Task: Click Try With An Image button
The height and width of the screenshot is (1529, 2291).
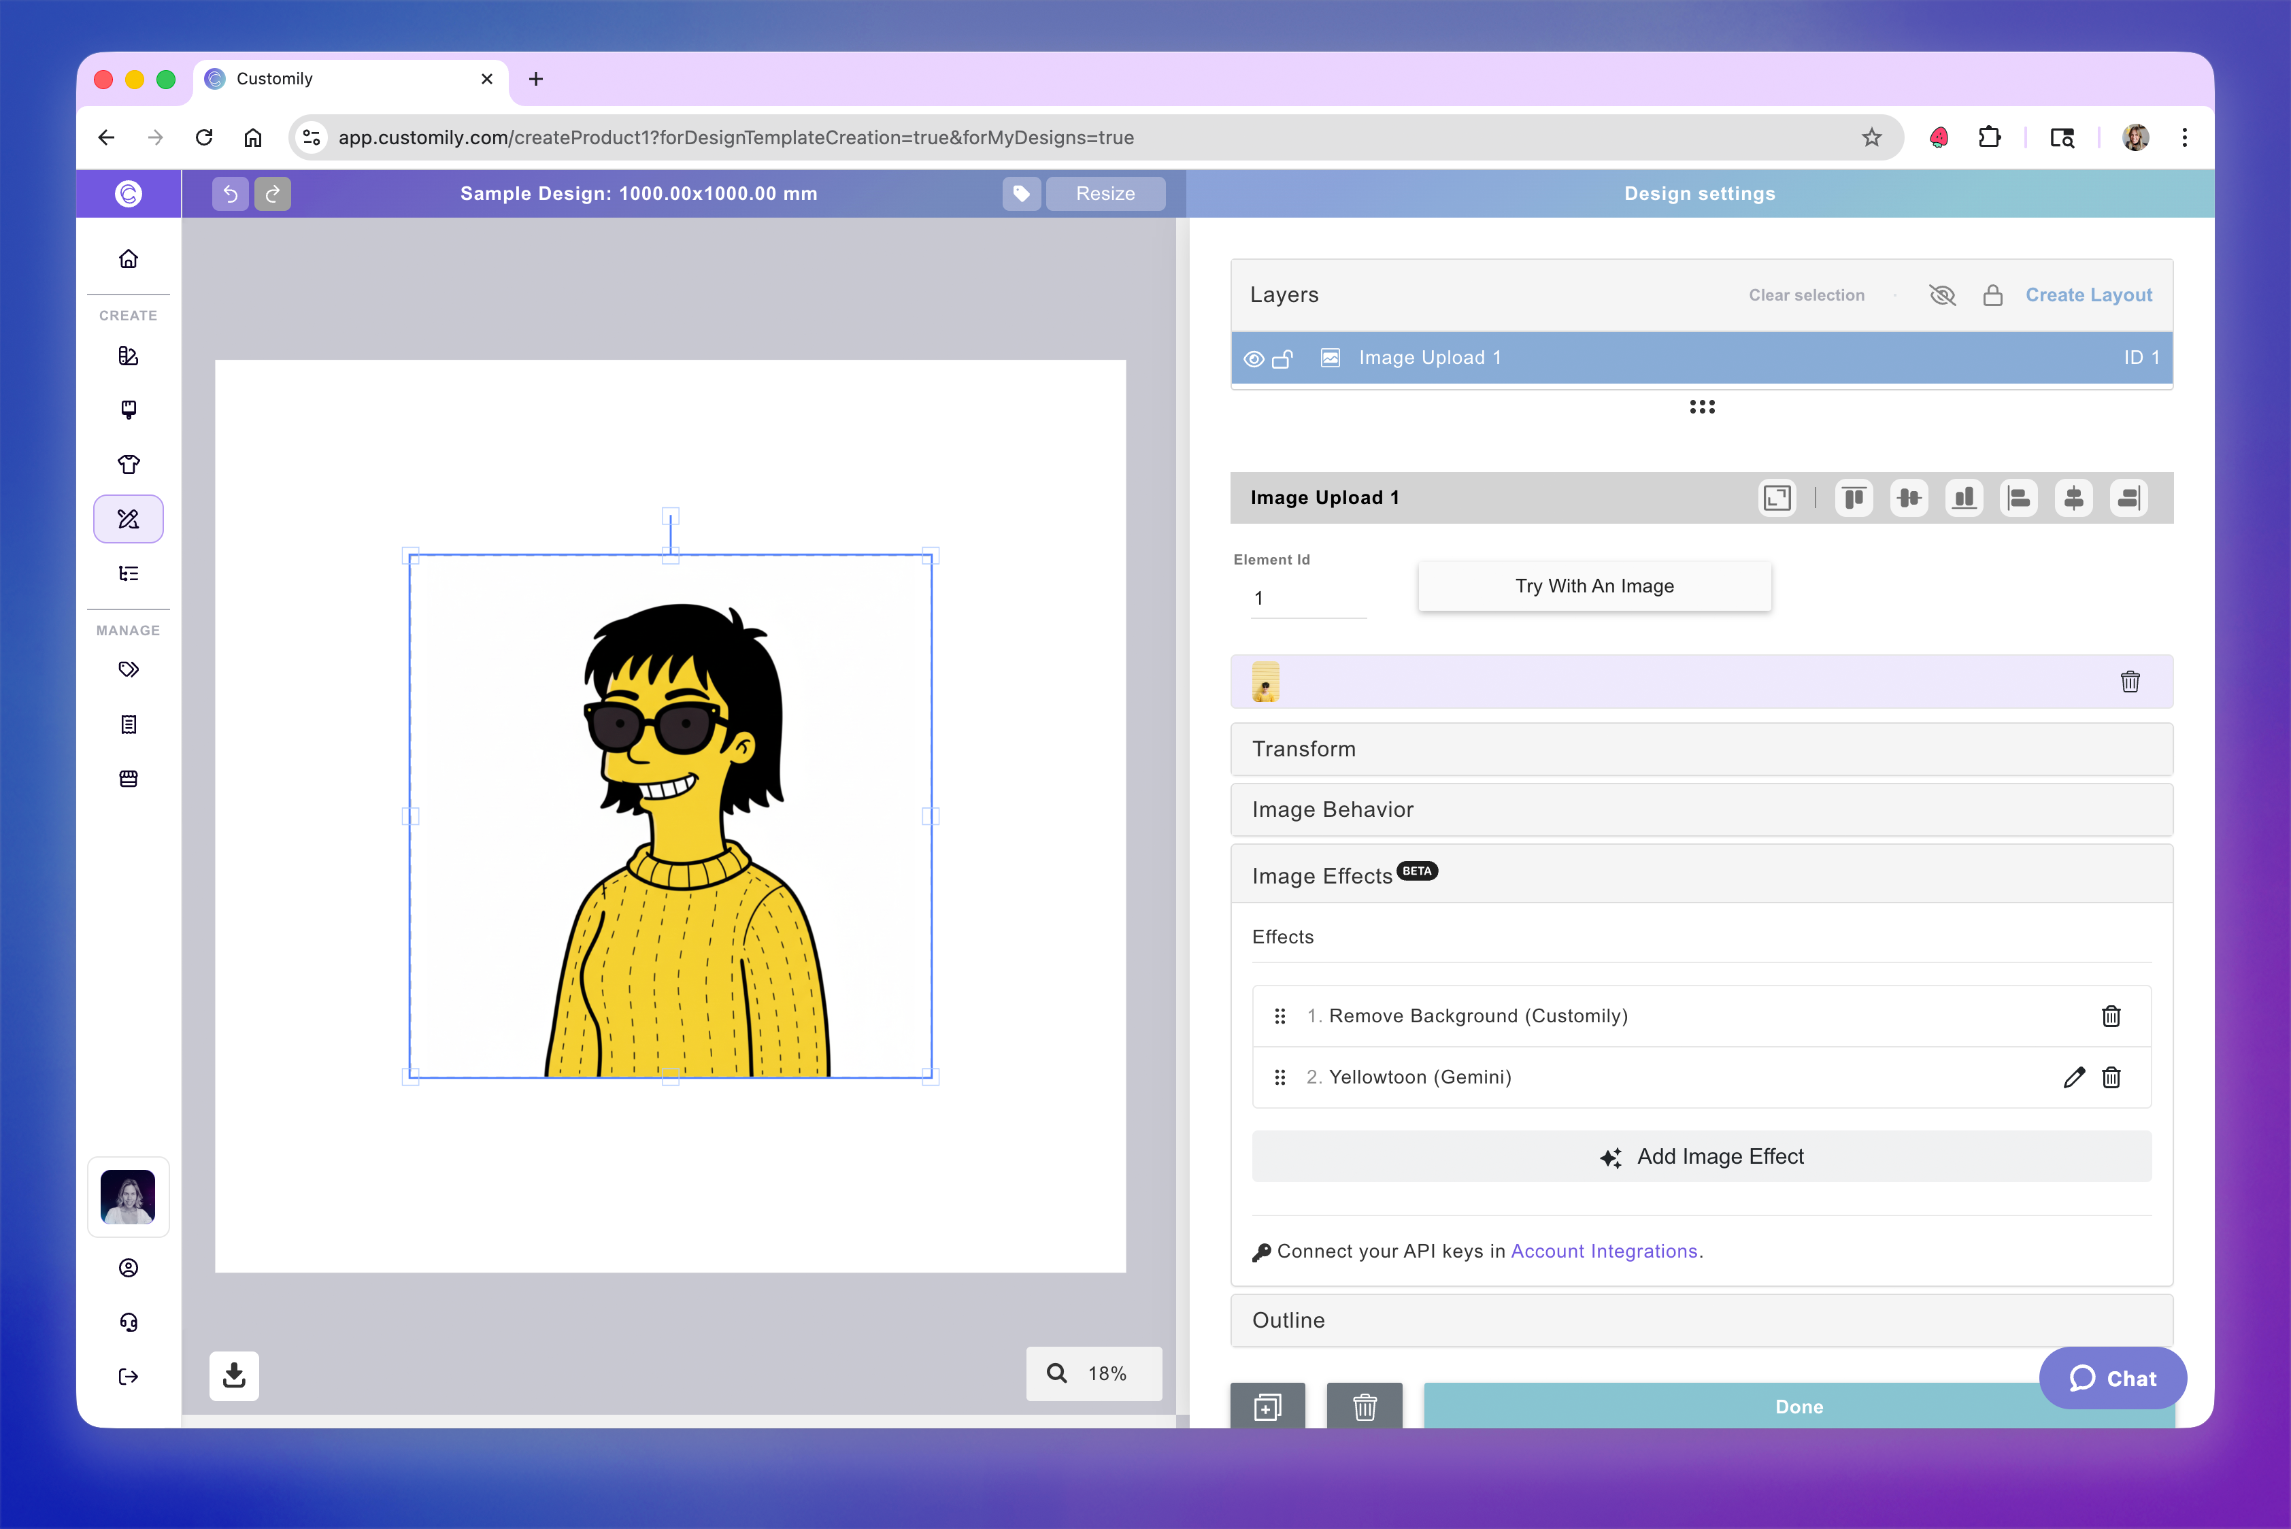Action: [1594, 586]
